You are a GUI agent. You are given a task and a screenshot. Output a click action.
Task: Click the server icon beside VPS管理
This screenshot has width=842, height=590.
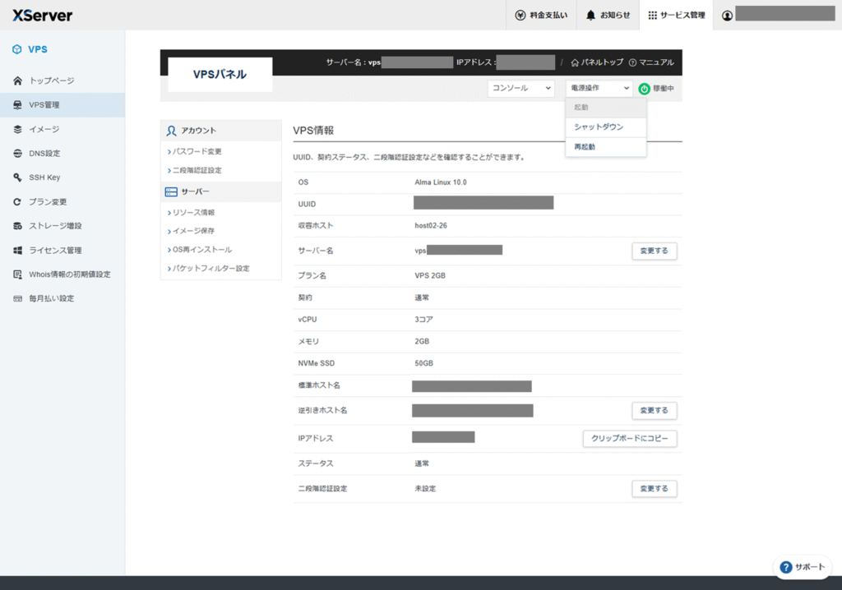click(17, 105)
